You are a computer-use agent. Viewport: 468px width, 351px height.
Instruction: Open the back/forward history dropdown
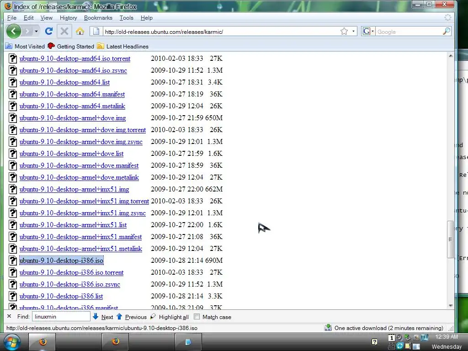pyautogui.click(x=36, y=31)
